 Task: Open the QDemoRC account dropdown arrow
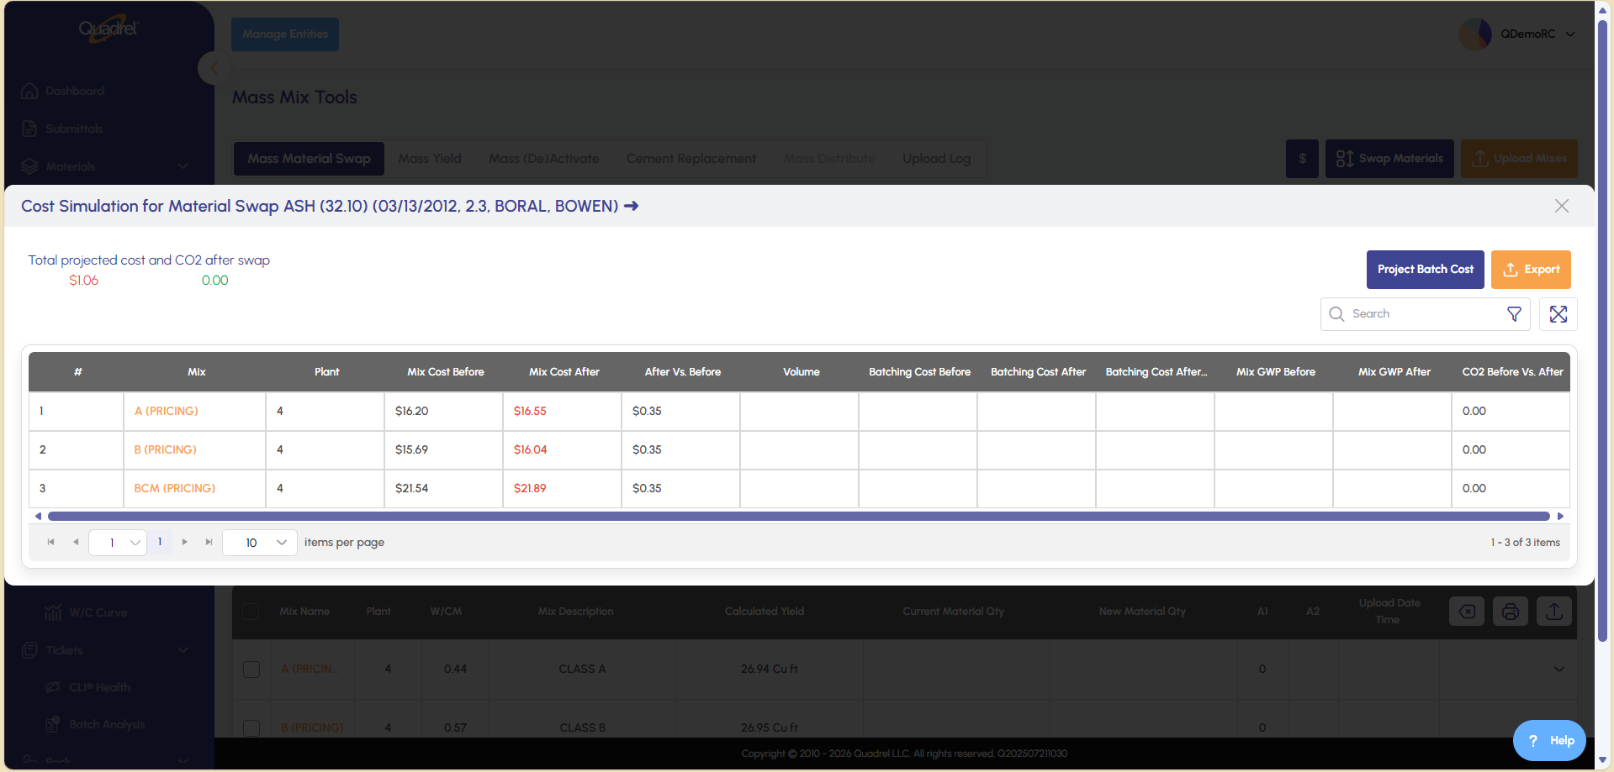tap(1570, 34)
